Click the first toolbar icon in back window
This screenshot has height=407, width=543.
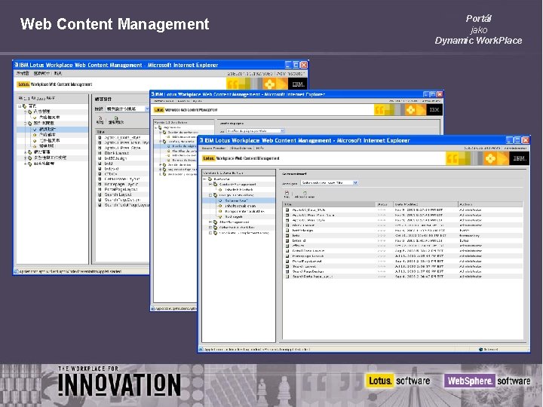click(100, 120)
